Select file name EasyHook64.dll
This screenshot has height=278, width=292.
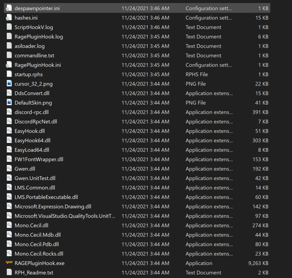pyautogui.click(x=33, y=140)
